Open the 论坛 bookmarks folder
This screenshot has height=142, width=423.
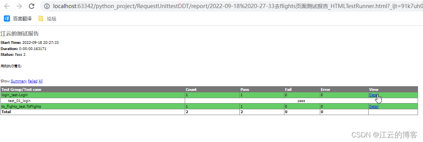pos(47,18)
